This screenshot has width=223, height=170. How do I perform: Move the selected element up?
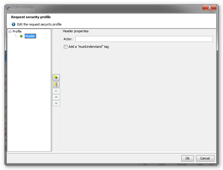pos(56,97)
